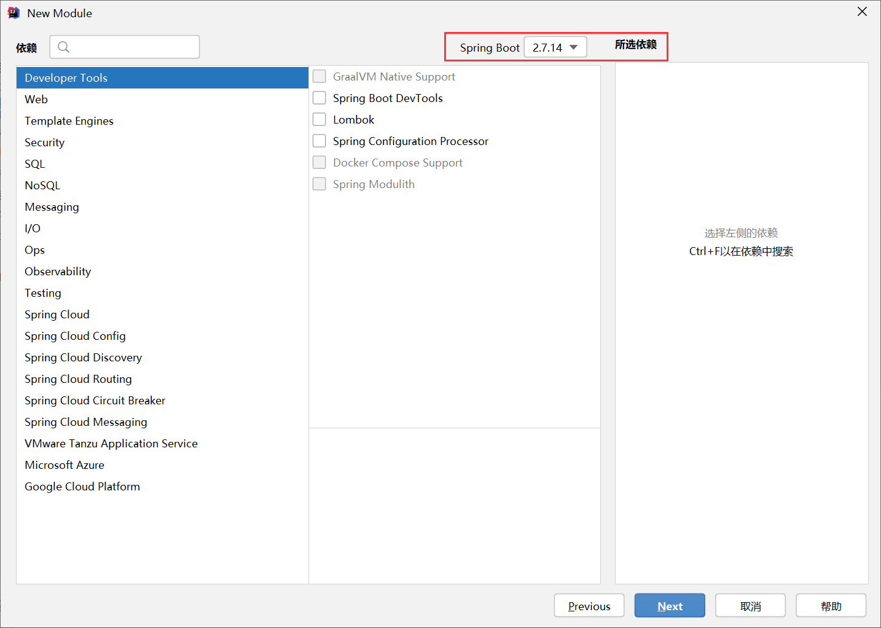Check the Docker Compose Support checkbox
Viewport: 881px width, 628px height.
[319, 162]
